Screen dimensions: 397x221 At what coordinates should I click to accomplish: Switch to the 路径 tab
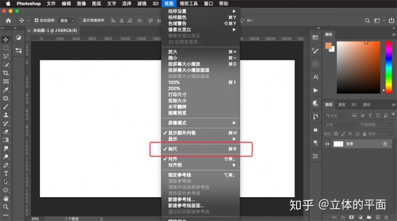366,105
